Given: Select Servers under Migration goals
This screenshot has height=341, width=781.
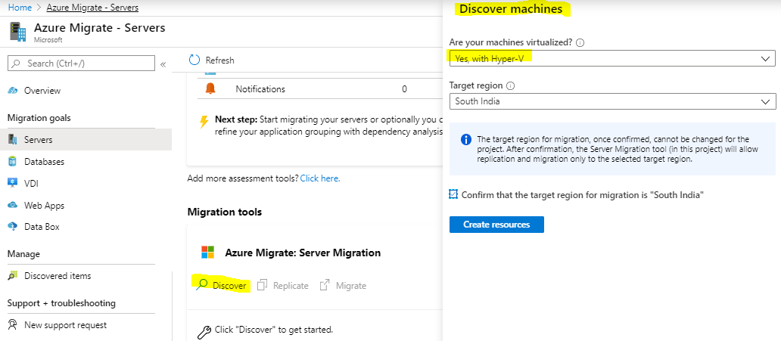Looking at the screenshot, I should click(86, 140).
